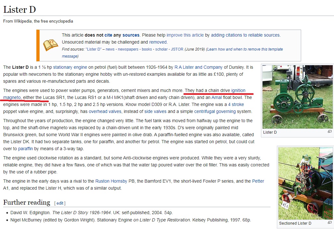Open the Sectioned Lister D photo thumbnail
The image size is (334, 231).
coord(306,183)
